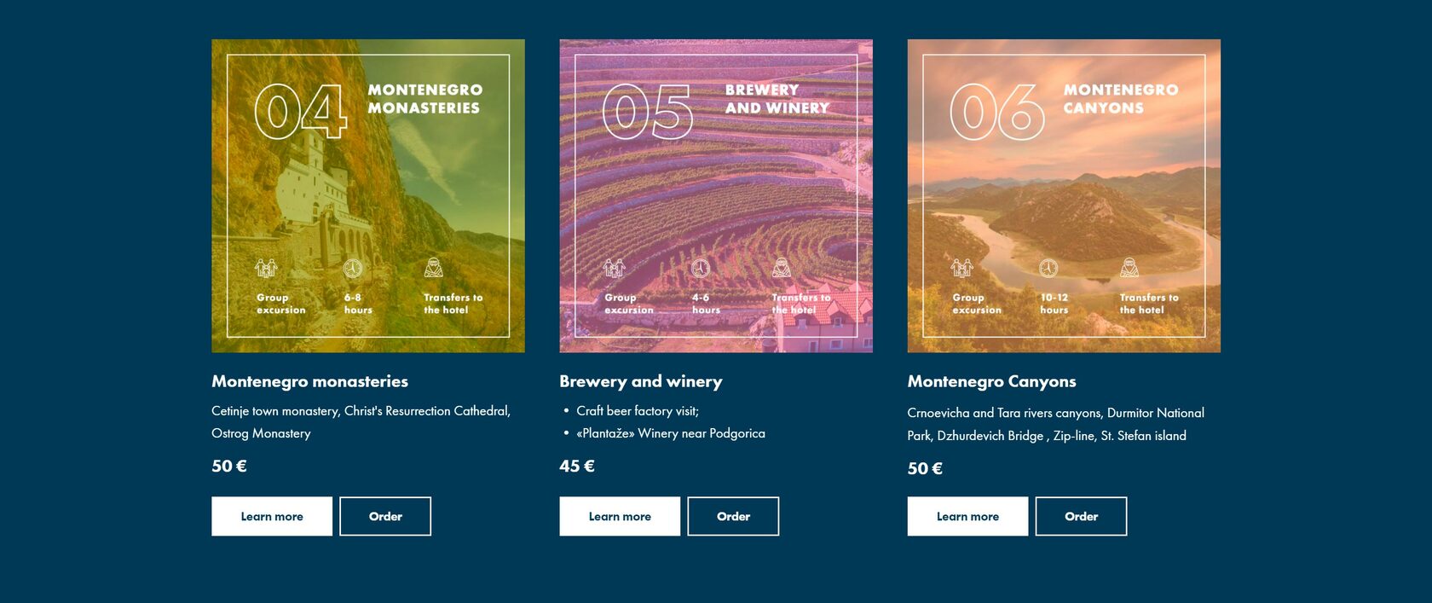The height and width of the screenshot is (603, 1432).
Task: Click clock icon on Montenegro Canyons card
Action: (1048, 269)
